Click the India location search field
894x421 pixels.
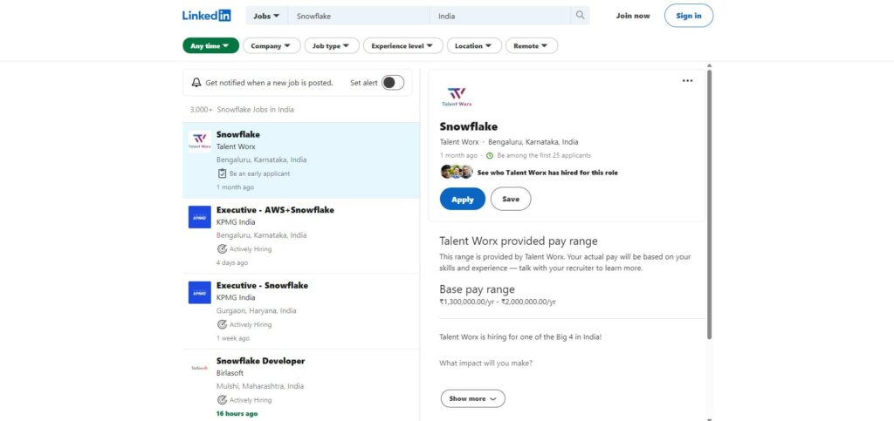tap(500, 16)
